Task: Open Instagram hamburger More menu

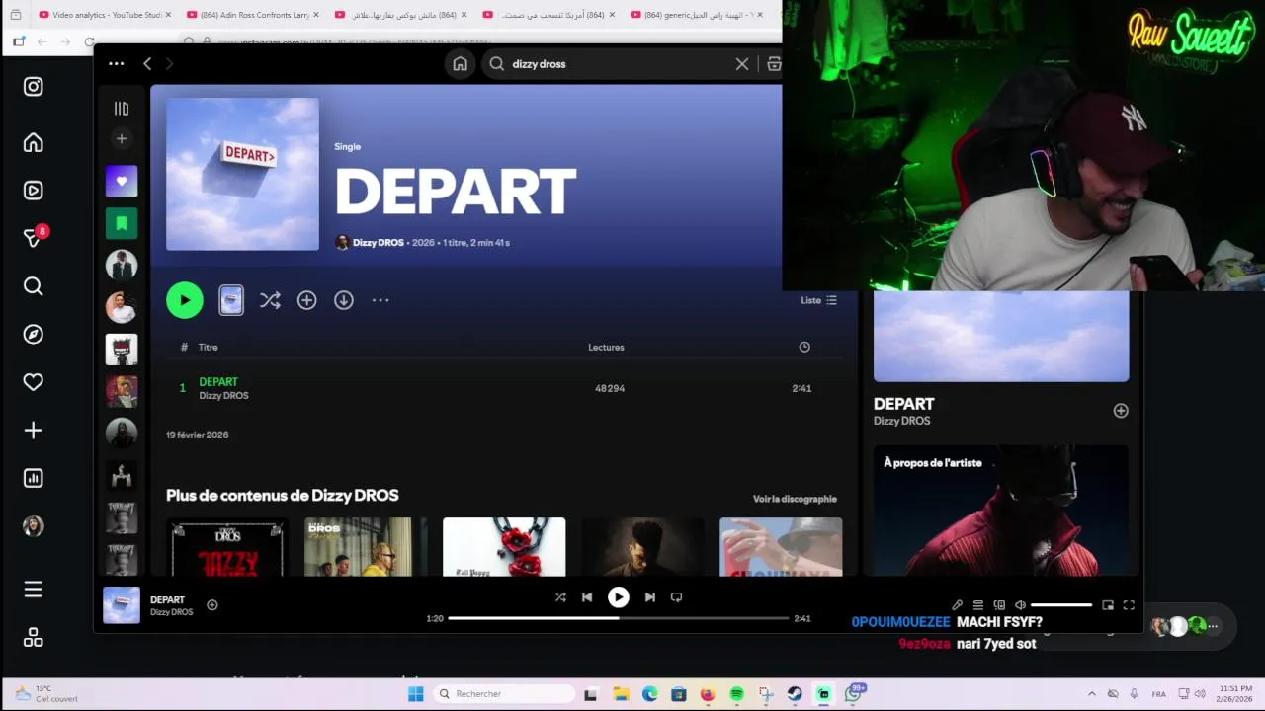Action: [34, 590]
